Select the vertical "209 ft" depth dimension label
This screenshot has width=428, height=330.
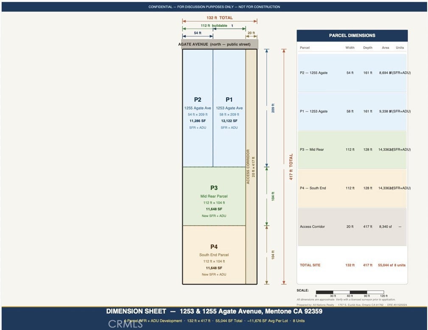tap(273, 108)
